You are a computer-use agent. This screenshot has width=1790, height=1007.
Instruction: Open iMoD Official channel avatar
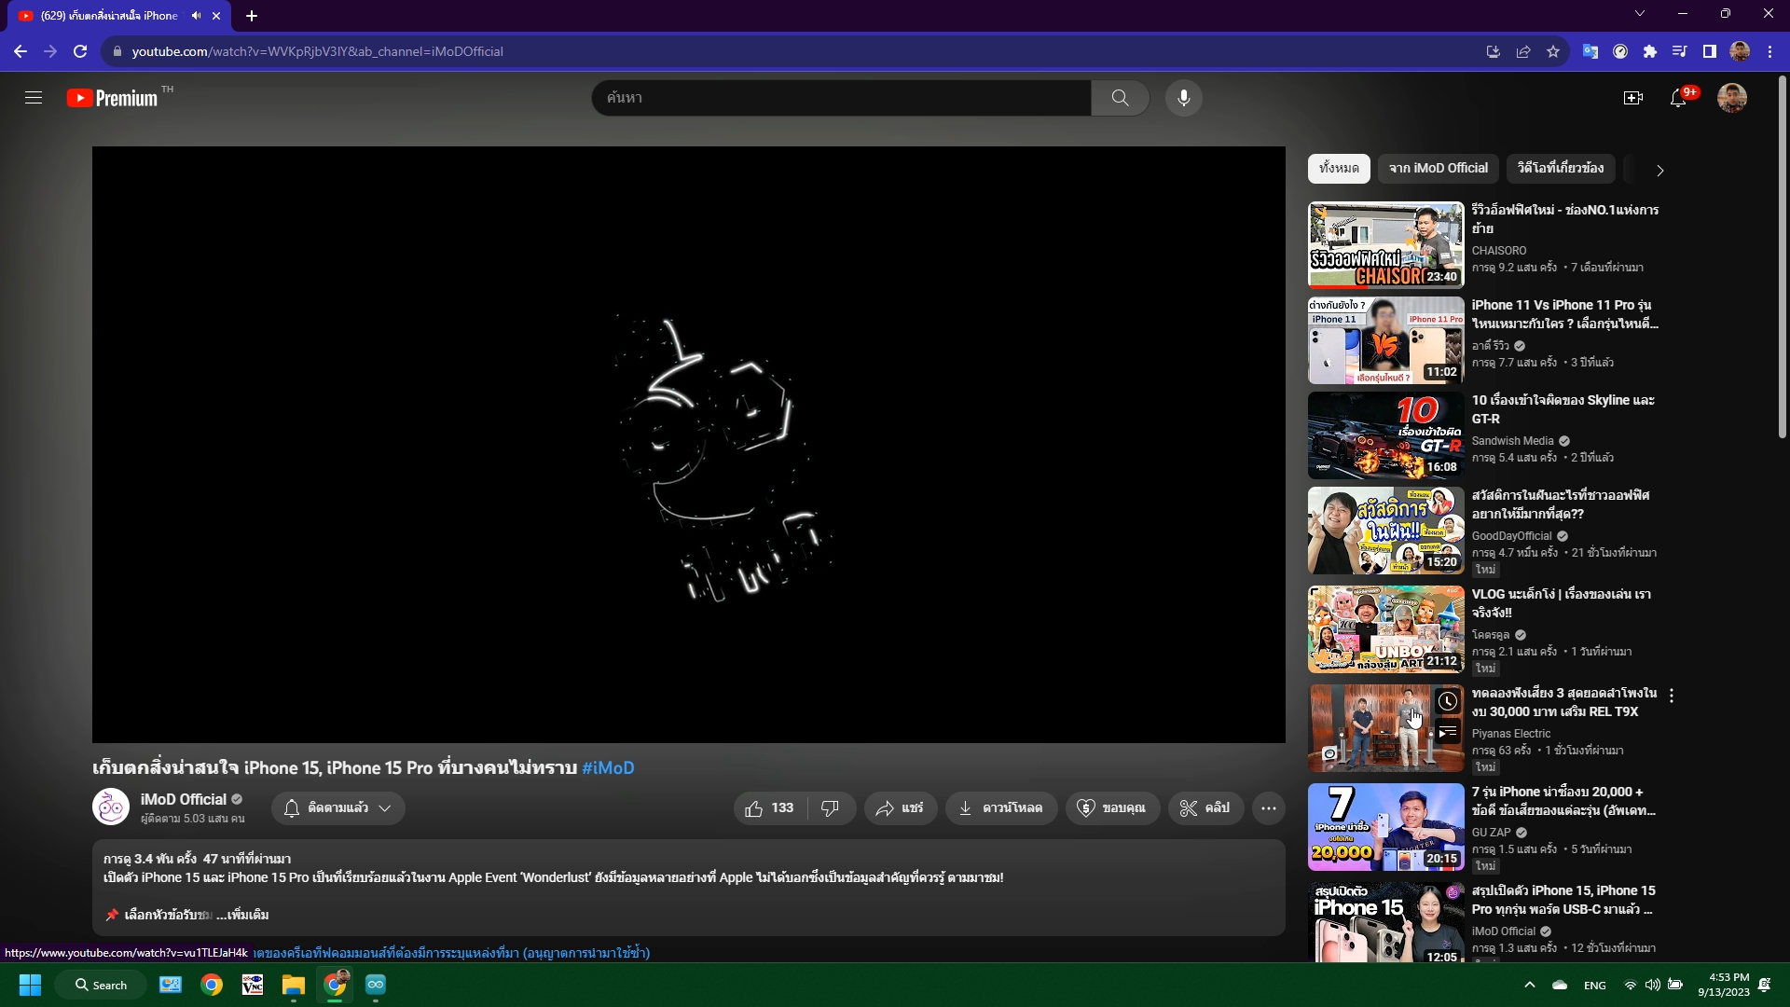click(x=111, y=807)
